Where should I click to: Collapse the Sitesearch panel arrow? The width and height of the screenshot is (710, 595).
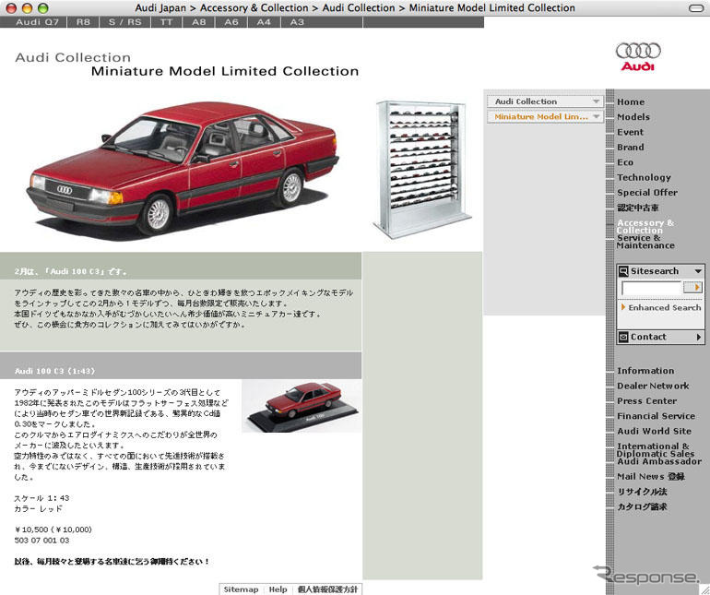[698, 271]
